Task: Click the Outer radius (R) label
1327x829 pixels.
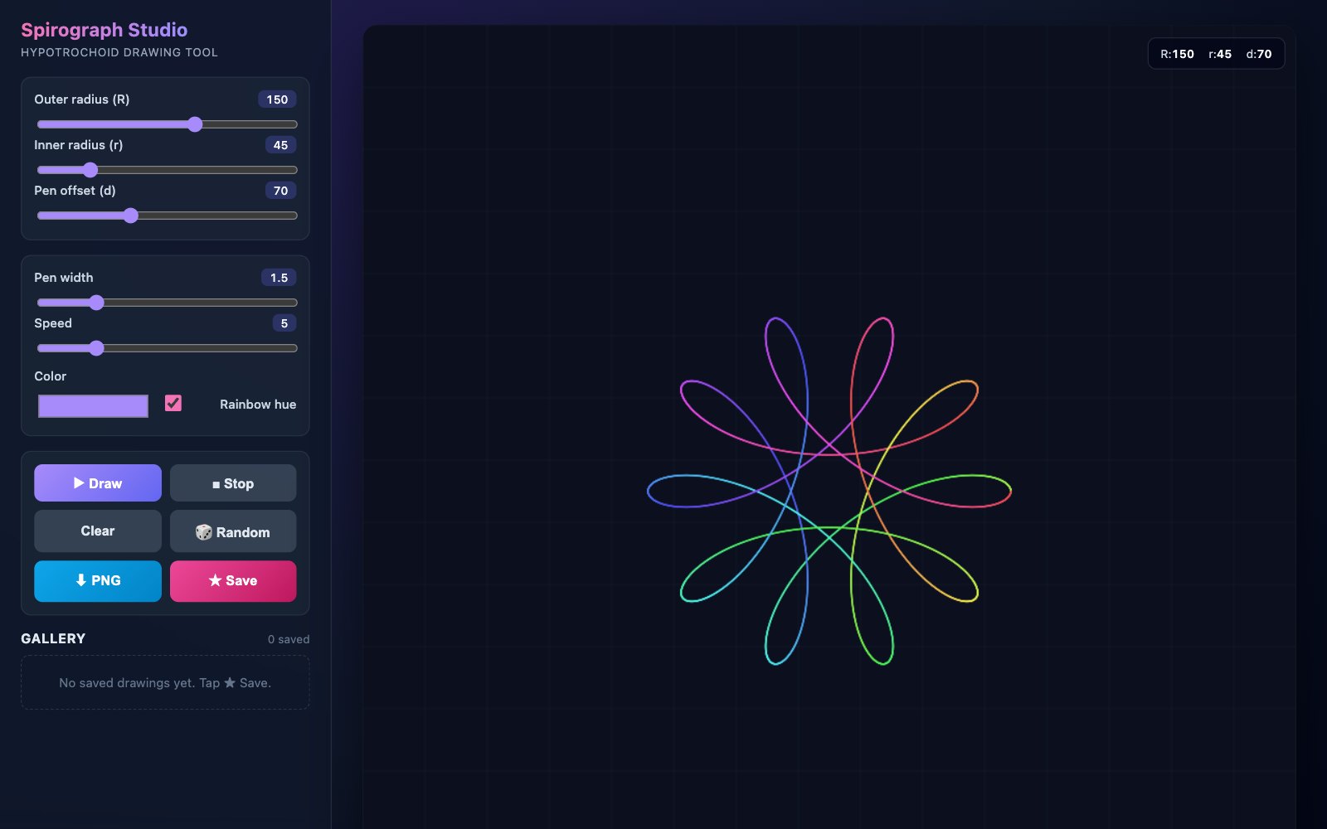Action: 82,99
